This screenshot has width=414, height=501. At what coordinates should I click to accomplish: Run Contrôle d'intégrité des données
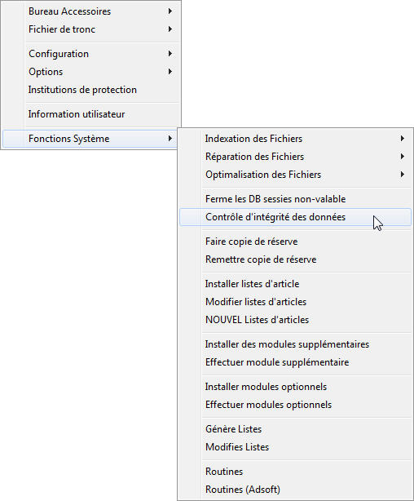(x=295, y=217)
